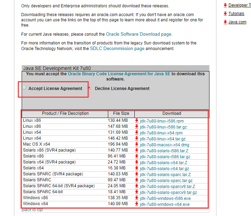The height and width of the screenshot is (216, 251).
Task: Click download arrow icon for windows-i586.exe
Action: click(x=136, y=198)
